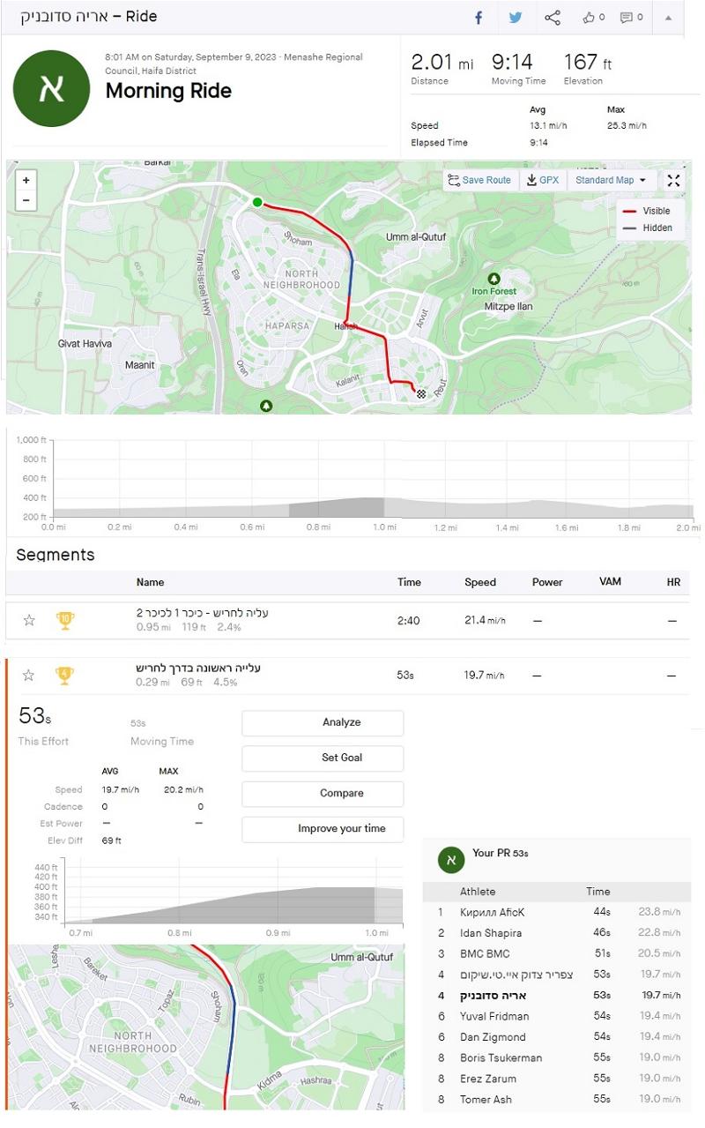
Task: Click the 25.3 mi/h max speed value
Action: (x=626, y=125)
